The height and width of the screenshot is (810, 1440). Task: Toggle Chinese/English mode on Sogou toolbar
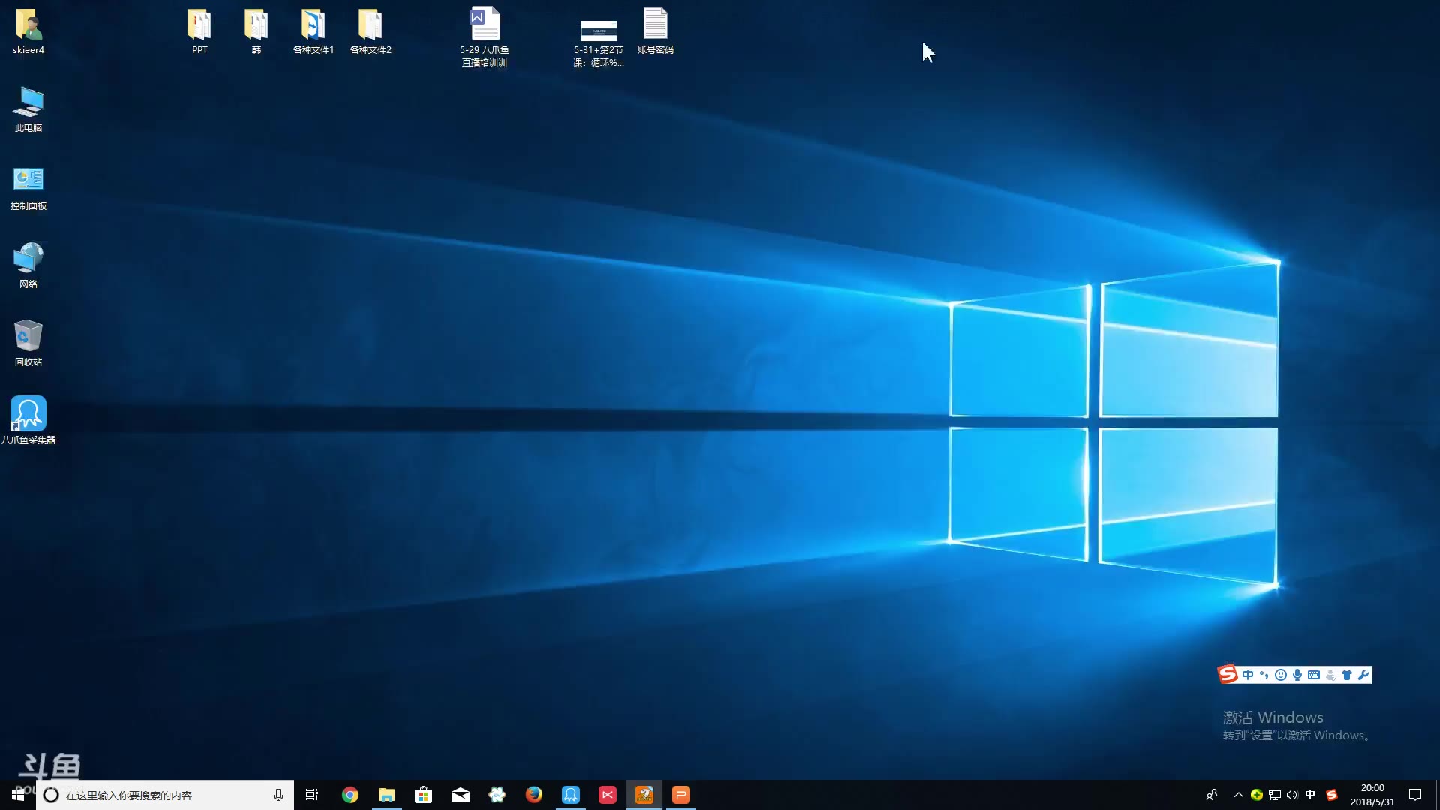(x=1248, y=675)
